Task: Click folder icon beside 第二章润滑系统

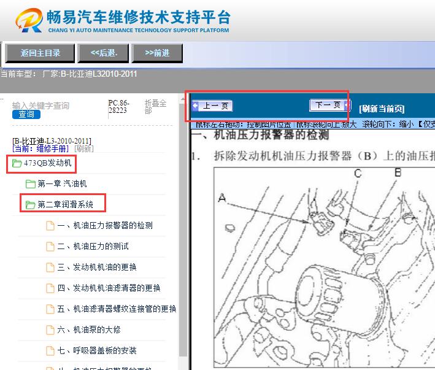Action: click(x=30, y=205)
